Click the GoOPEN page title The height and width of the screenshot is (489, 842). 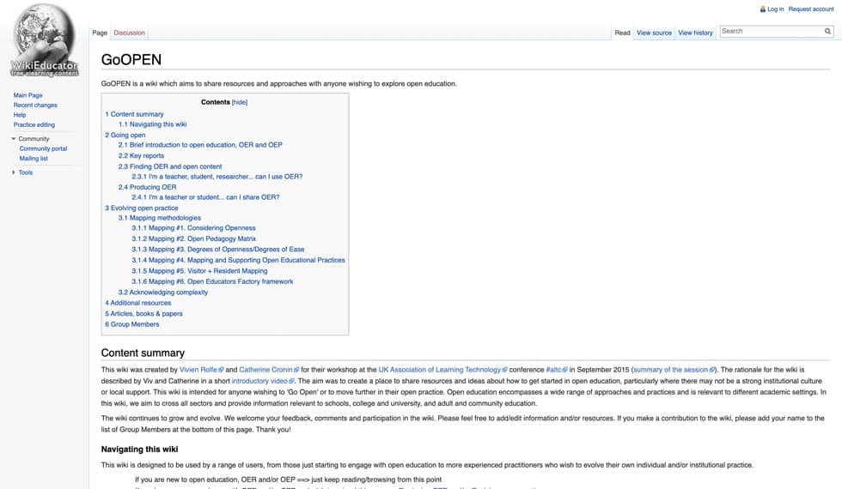point(131,60)
